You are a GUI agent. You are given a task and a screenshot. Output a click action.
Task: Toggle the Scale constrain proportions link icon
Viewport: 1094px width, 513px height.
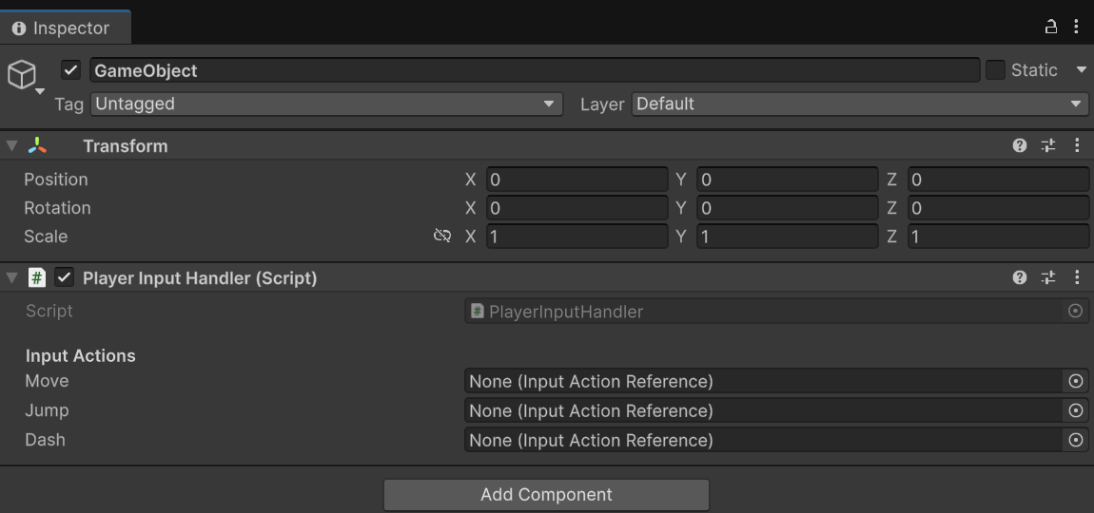point(442,237)
